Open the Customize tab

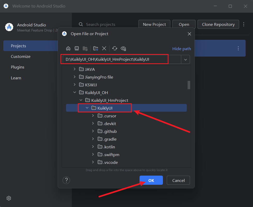(21, 57)
